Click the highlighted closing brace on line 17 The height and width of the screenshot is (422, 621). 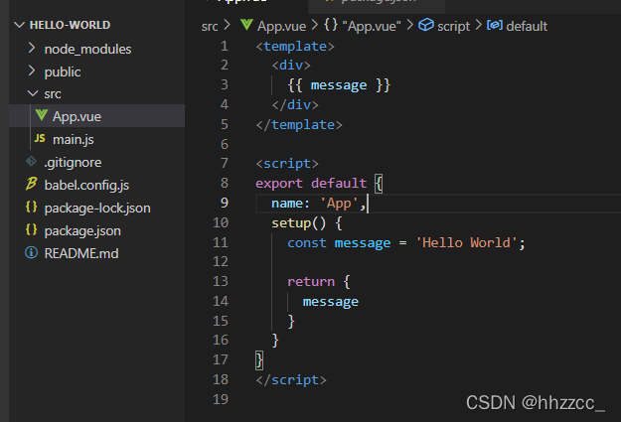259,360
